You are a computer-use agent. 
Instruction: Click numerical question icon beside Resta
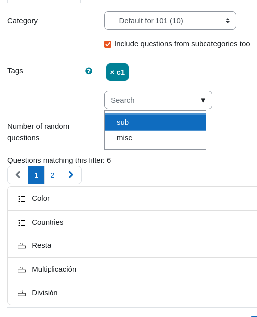tap(22, 246)
